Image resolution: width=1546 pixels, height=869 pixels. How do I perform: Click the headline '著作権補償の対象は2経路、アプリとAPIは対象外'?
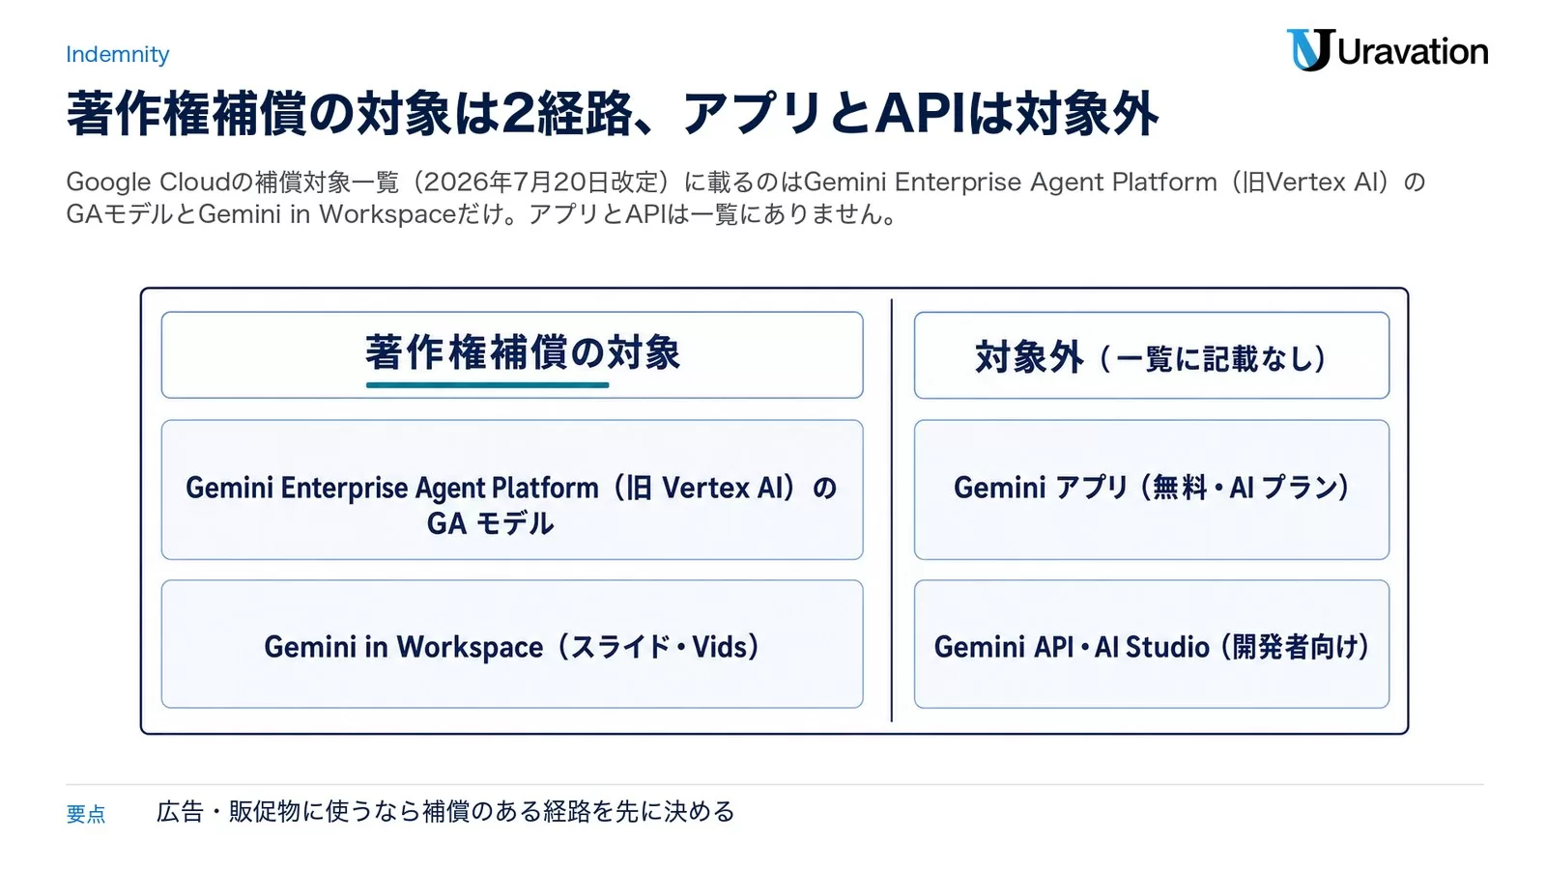pos(612,114)
